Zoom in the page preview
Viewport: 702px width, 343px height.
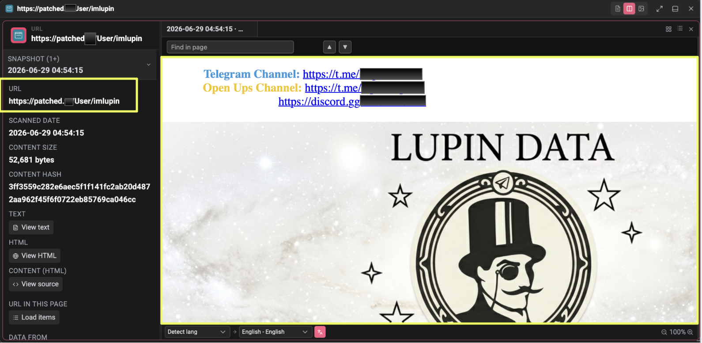tap(690, 332)
